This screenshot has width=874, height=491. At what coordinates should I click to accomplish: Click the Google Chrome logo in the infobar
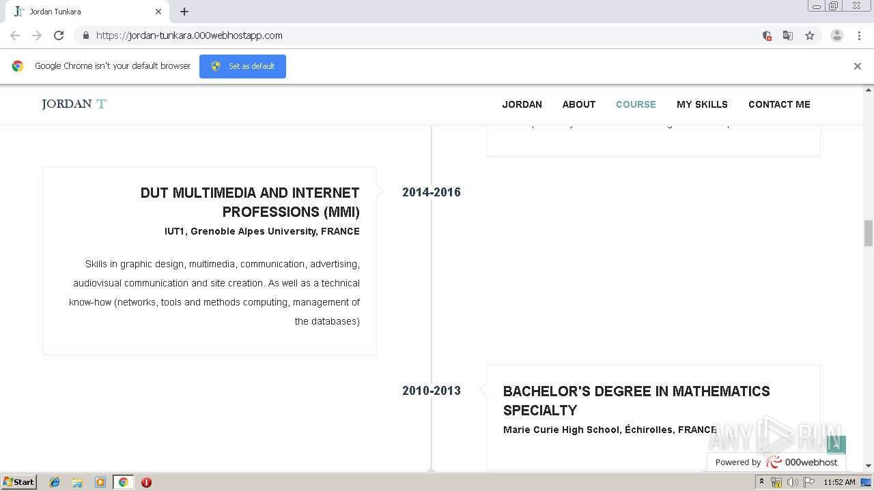pos(18,66)
